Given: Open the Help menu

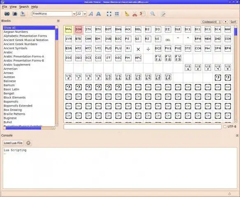Looking at the screenshot, I should (35, 7).
